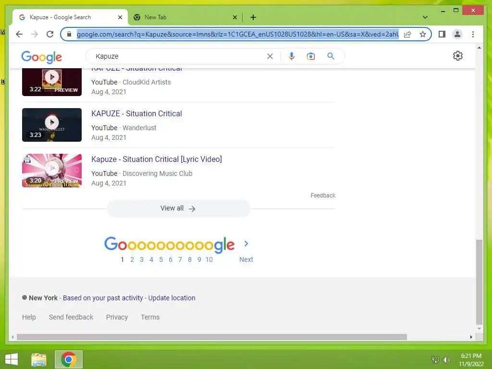Viewport: 492px width, 369px height.
Task: Open the network tray icon
Action: 435,359
